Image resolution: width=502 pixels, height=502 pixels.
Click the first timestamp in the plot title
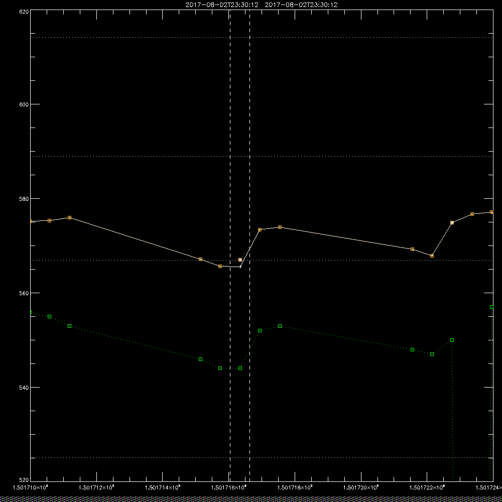pyautogui.click(x=222, y=5)
